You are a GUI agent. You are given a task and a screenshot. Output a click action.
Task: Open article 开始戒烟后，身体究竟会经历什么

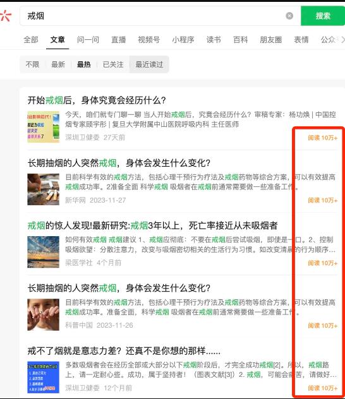pos(97,100)
